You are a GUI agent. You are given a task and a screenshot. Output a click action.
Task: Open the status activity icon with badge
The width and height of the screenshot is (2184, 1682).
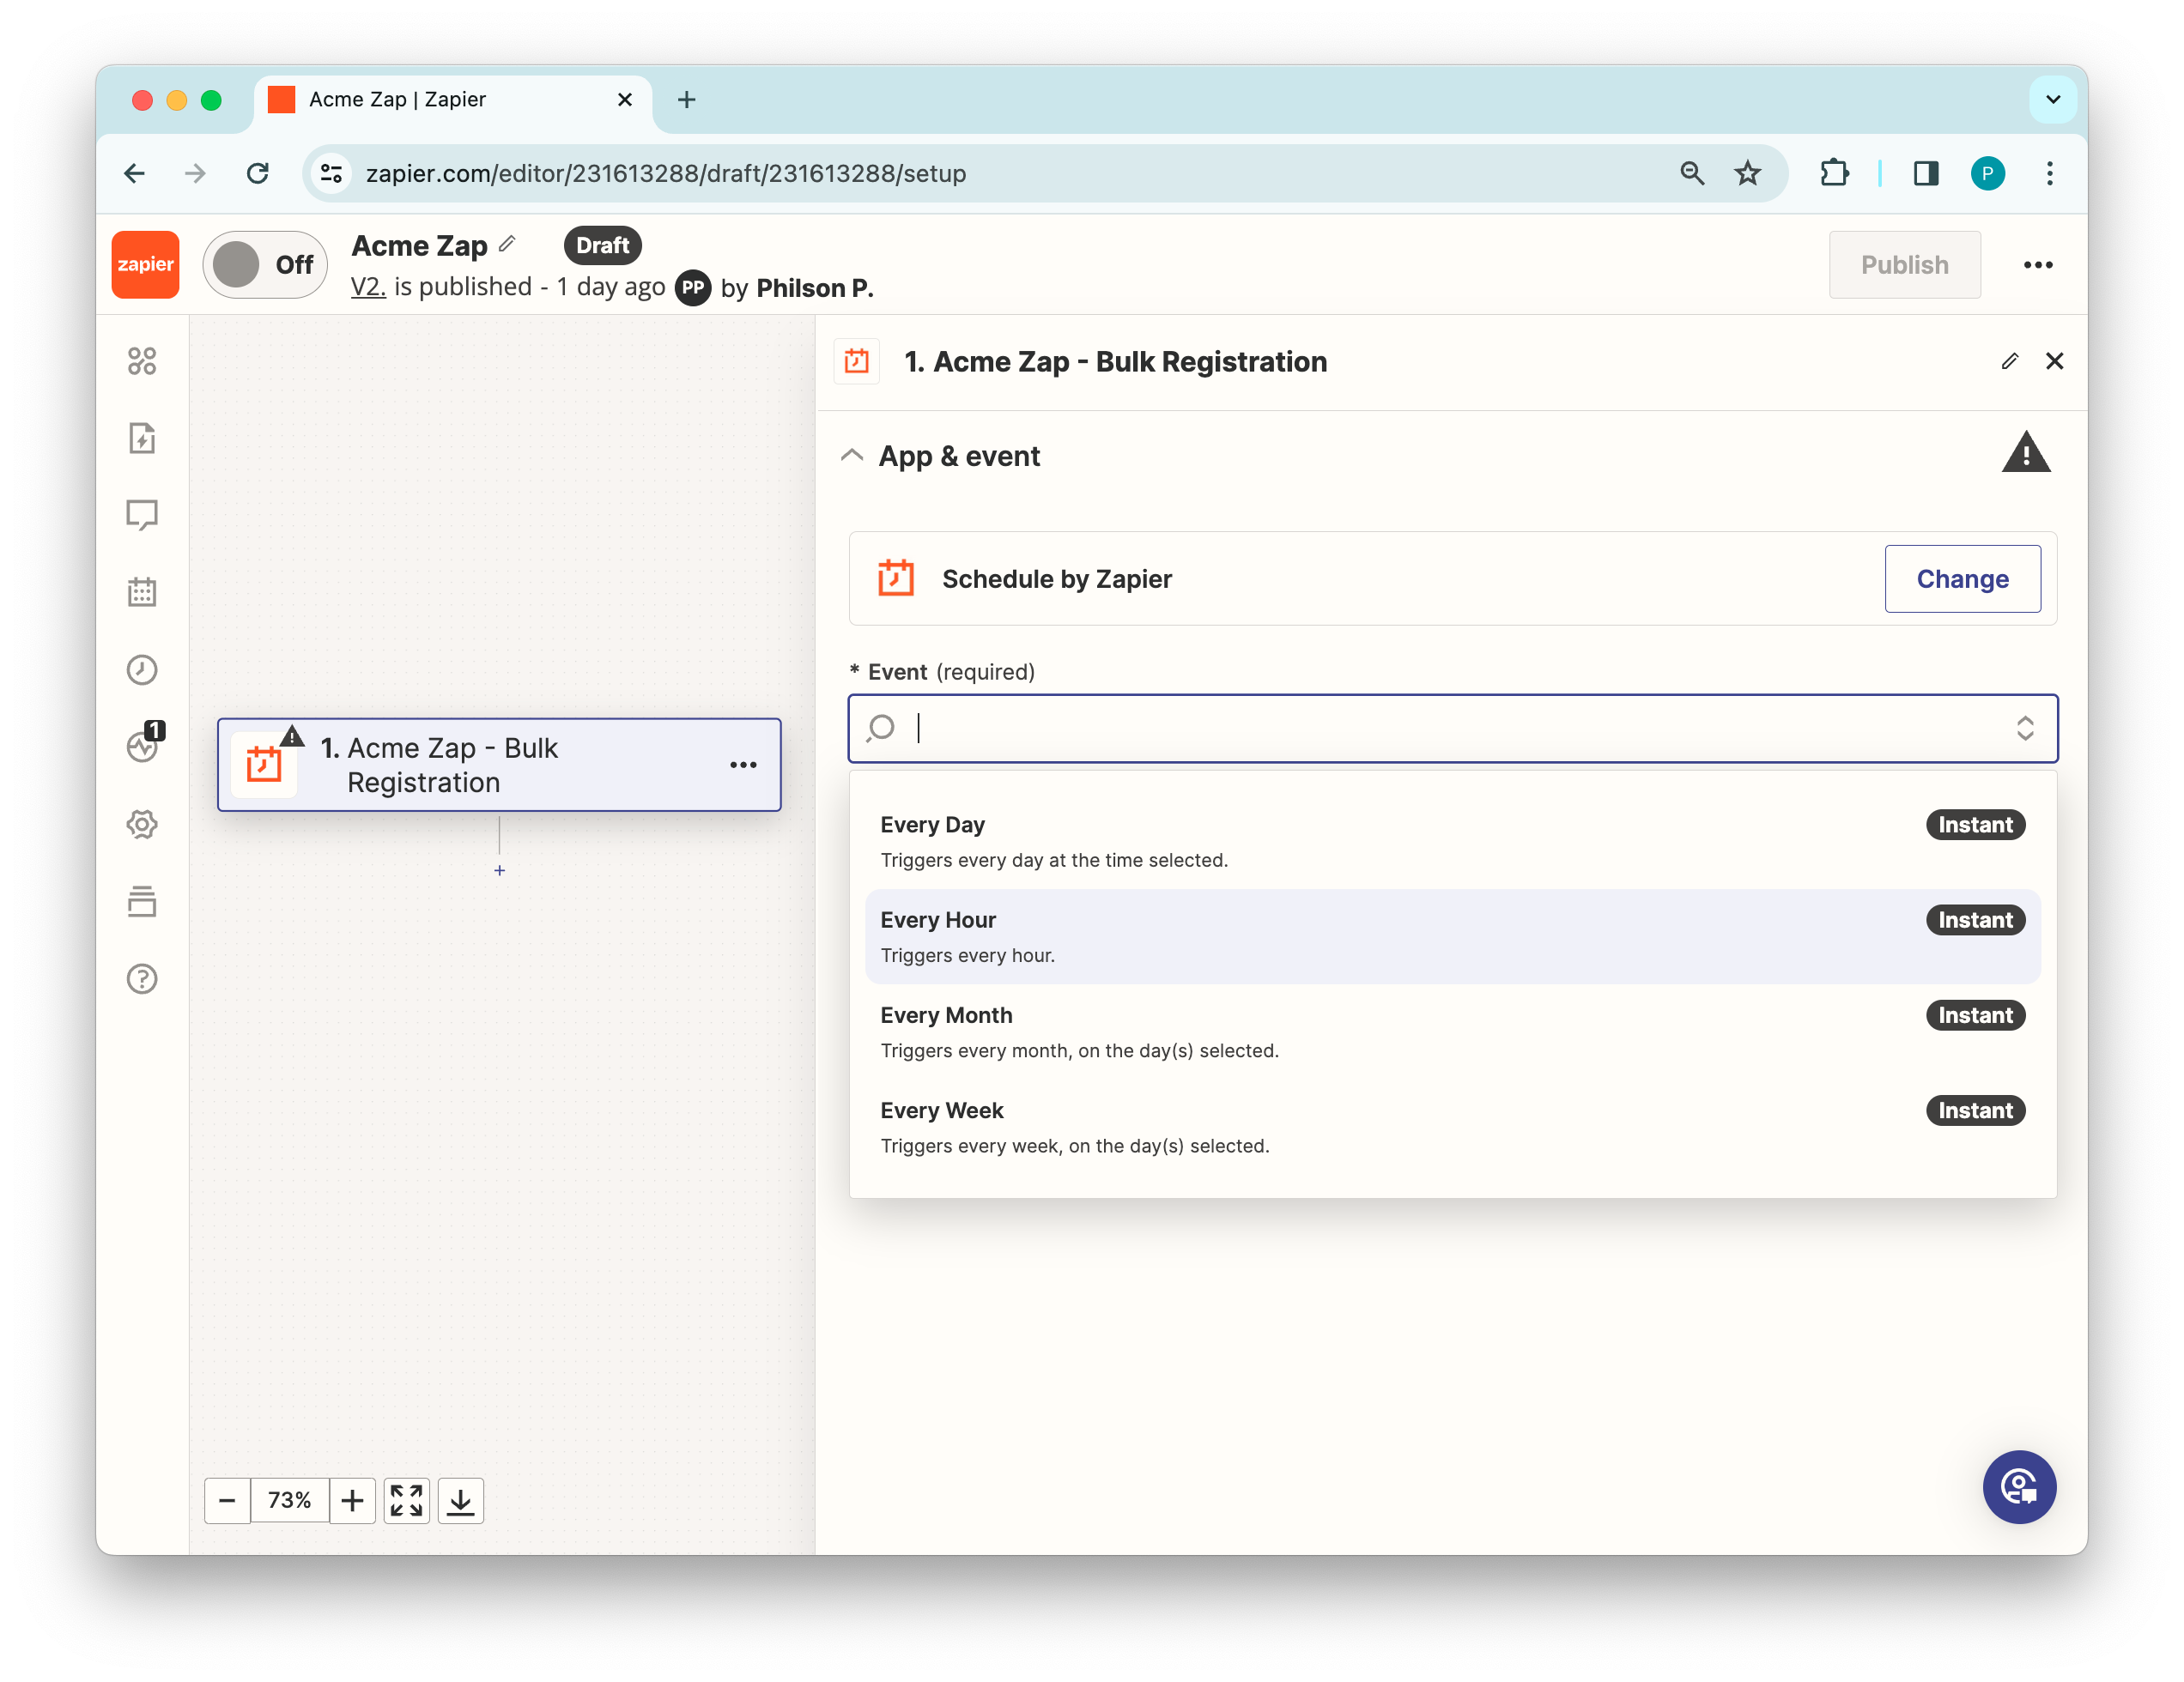pyautogui.click(x=143, y=746)
